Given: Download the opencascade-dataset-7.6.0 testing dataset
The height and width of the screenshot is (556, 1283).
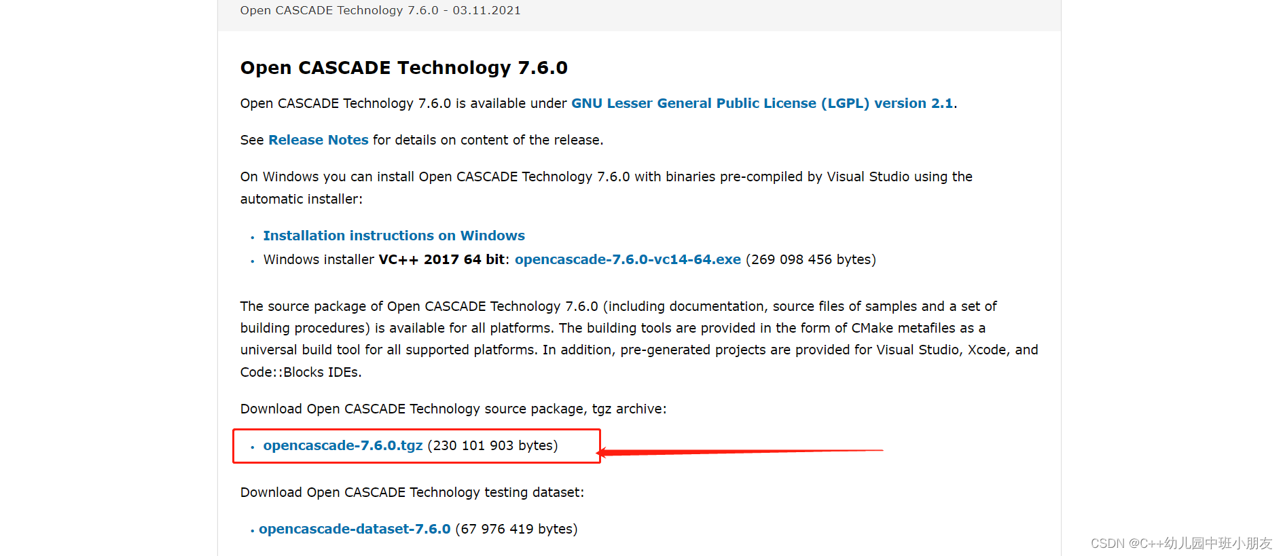Looking at the screenshot, I should point(355,529).
